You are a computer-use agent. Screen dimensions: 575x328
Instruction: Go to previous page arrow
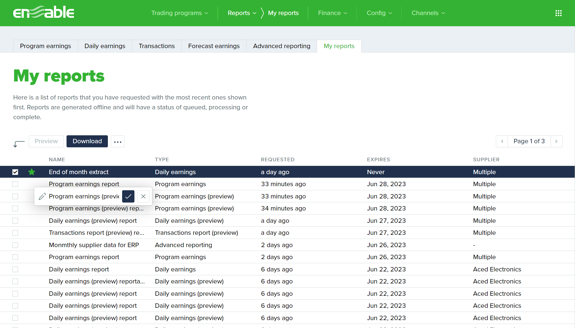pyautogui.click(x=502, y=141)
